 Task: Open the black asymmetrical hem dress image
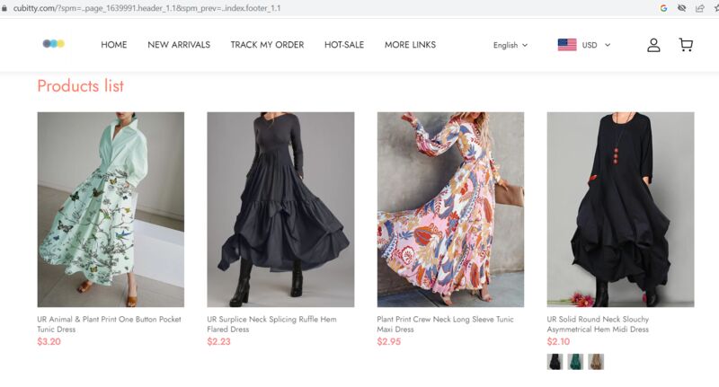620,209
